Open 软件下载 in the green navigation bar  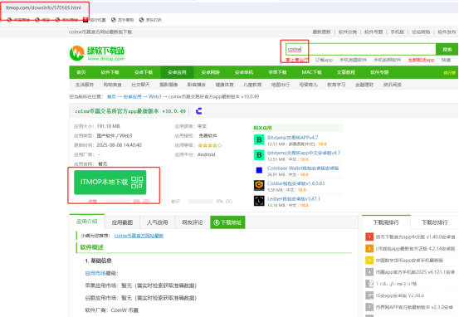(x=110, y=72)
